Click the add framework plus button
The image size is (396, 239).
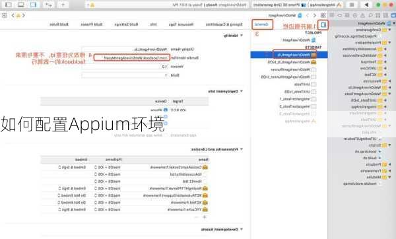point(205,217)
